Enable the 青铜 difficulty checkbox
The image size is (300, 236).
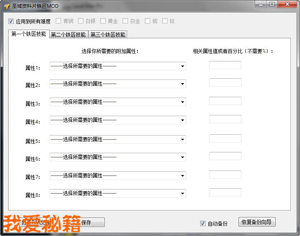58,21
